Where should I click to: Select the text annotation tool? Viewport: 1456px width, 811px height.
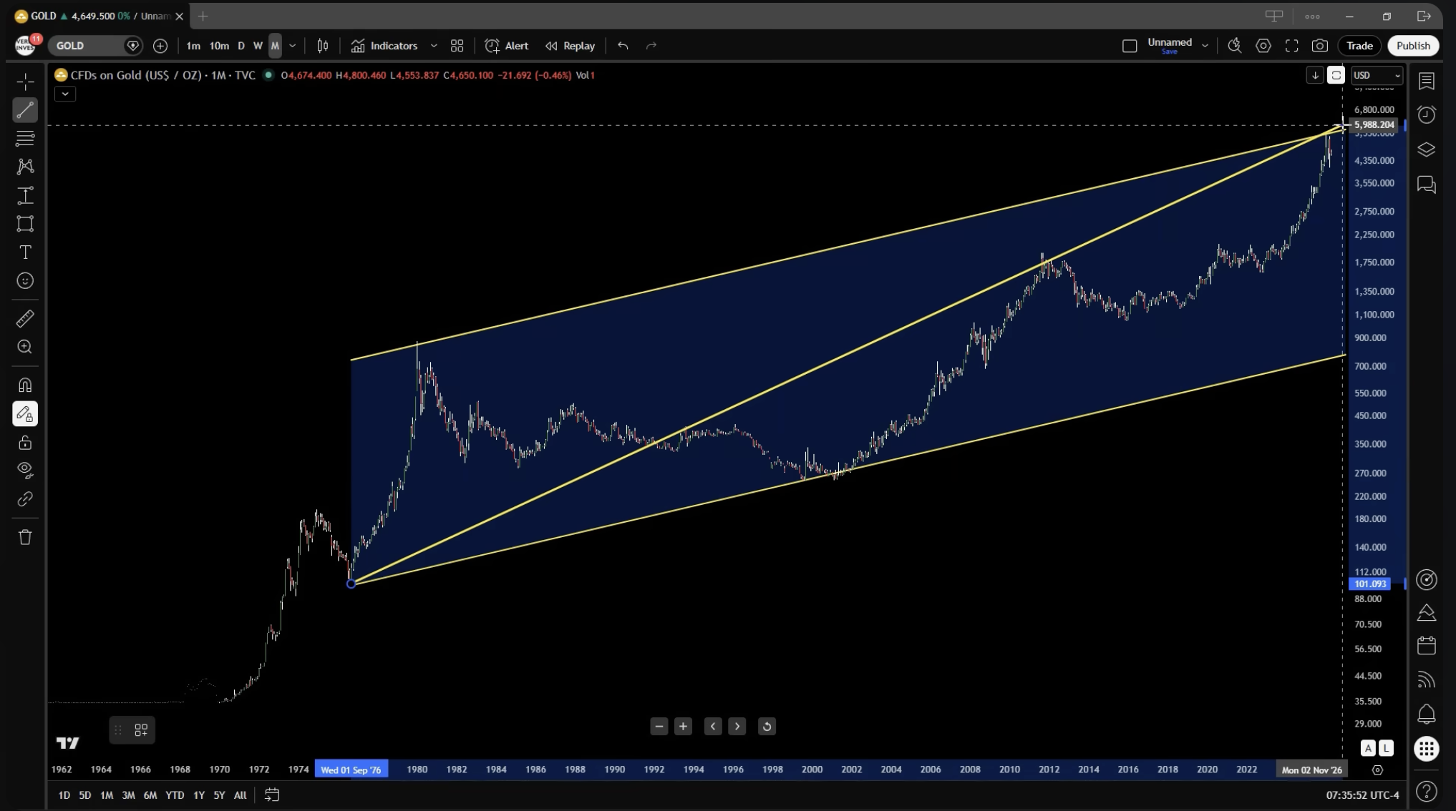click(25, 252)
